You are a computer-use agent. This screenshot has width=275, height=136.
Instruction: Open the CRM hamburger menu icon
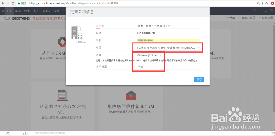[x=2, y=11]
